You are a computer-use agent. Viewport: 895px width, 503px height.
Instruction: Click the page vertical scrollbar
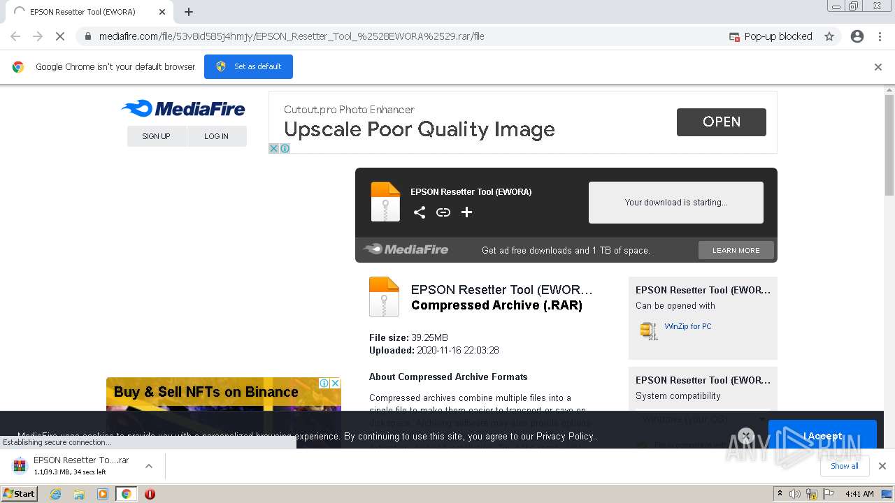889,145
